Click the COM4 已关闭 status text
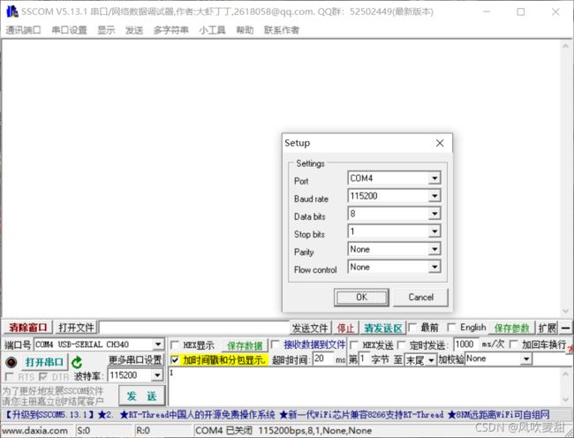Screen dimensions: 574x438 click(x=223, y=431)
